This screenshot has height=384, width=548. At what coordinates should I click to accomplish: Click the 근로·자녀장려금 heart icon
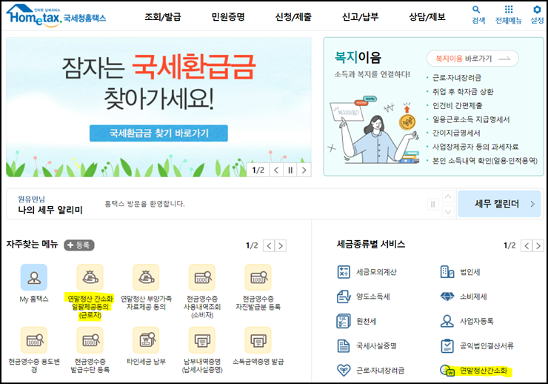pos(344,371)
